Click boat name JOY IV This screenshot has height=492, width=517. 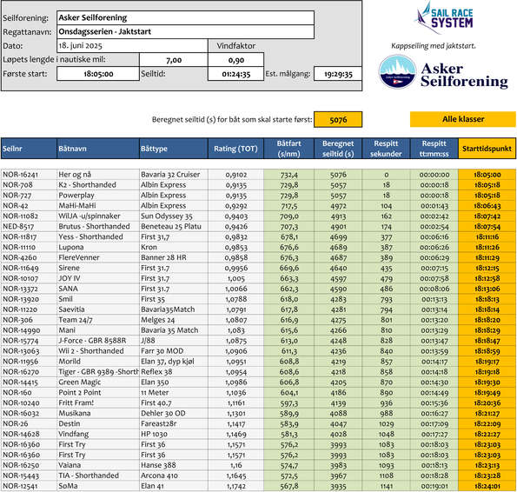pos(70,278)
